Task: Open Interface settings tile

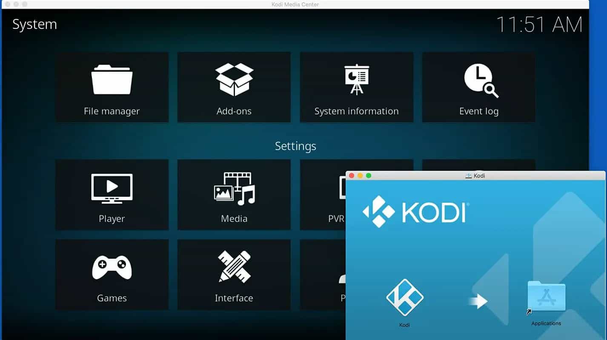Action: (x=234, y=275)
